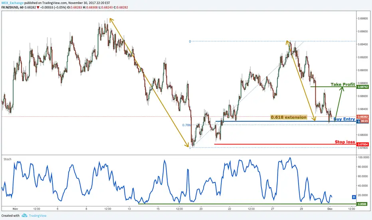The width and height of the screenshot is (372, 220).
Task: Click the Created with text
Action: click(10, 216)
